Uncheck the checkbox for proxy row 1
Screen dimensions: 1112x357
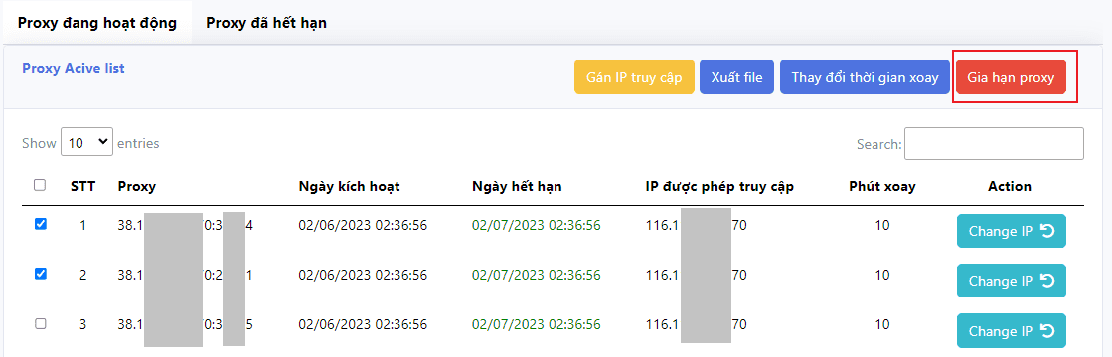click(x=41, y=224)
